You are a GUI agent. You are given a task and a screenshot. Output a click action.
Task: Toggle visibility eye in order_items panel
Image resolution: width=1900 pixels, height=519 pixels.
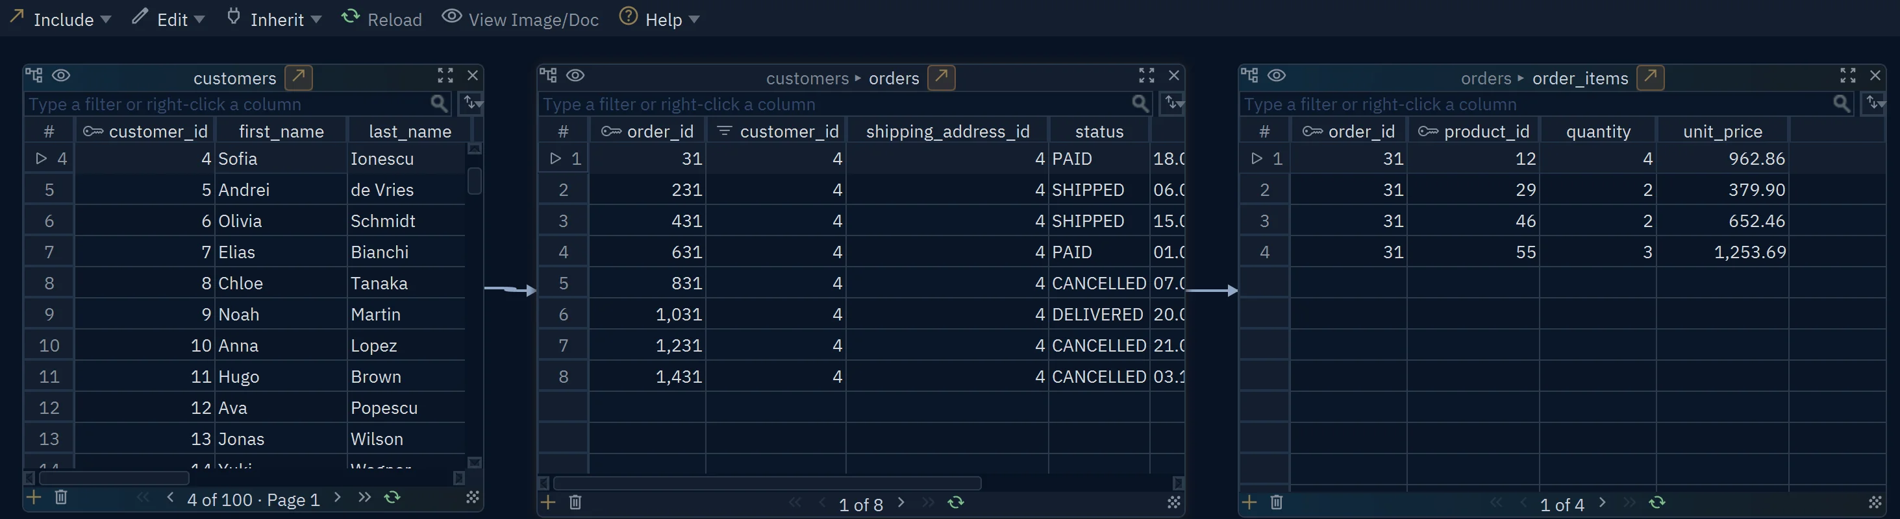tap(1277, 75)
